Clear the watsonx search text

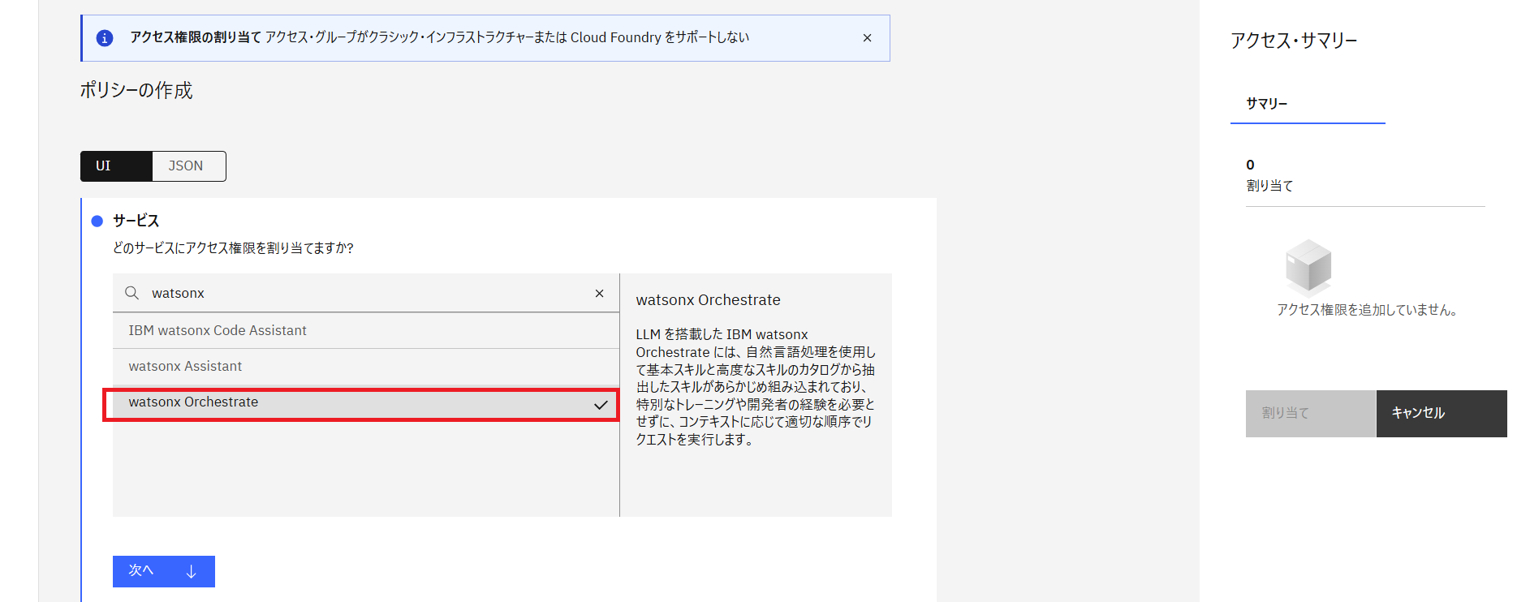tap(599, 293)
